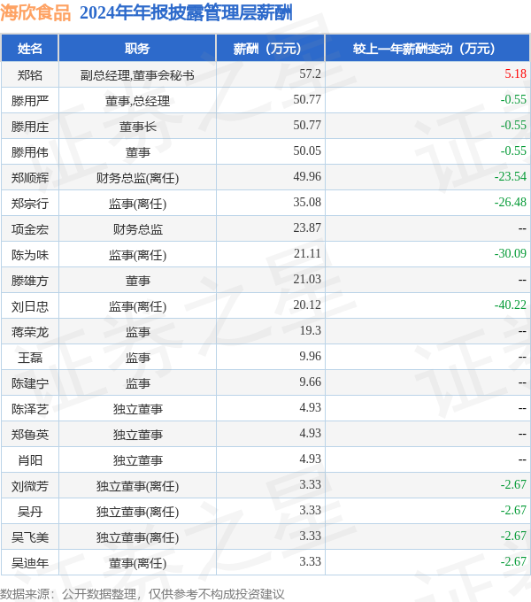This screenshot has width=531, height=602.
Task: Select the name 郑鲁英
Action: [30, 436]
